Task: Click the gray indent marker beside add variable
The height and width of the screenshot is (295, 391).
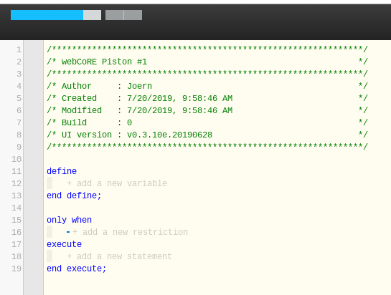Action: [50, 183]
